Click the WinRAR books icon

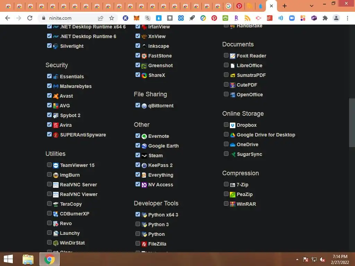(233, 204)
